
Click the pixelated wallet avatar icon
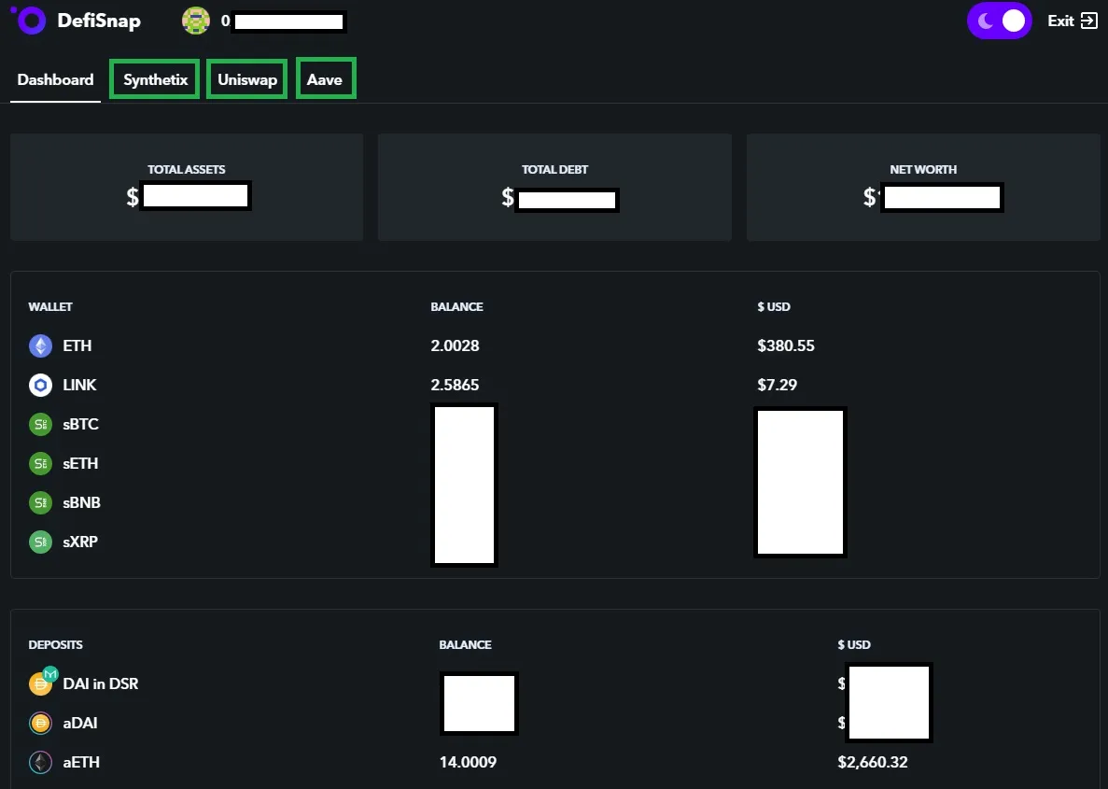click(196, 21)
